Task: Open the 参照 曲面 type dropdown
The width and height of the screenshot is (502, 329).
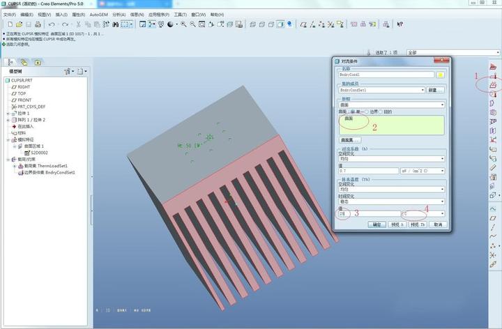Action: point(392,105)
